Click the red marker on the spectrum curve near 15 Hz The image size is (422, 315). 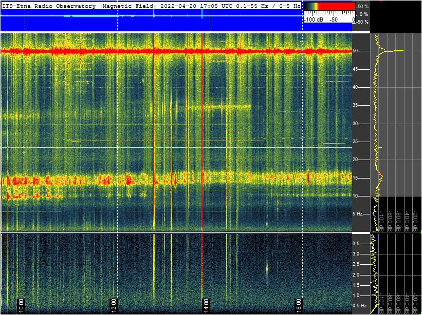(380, 175)
